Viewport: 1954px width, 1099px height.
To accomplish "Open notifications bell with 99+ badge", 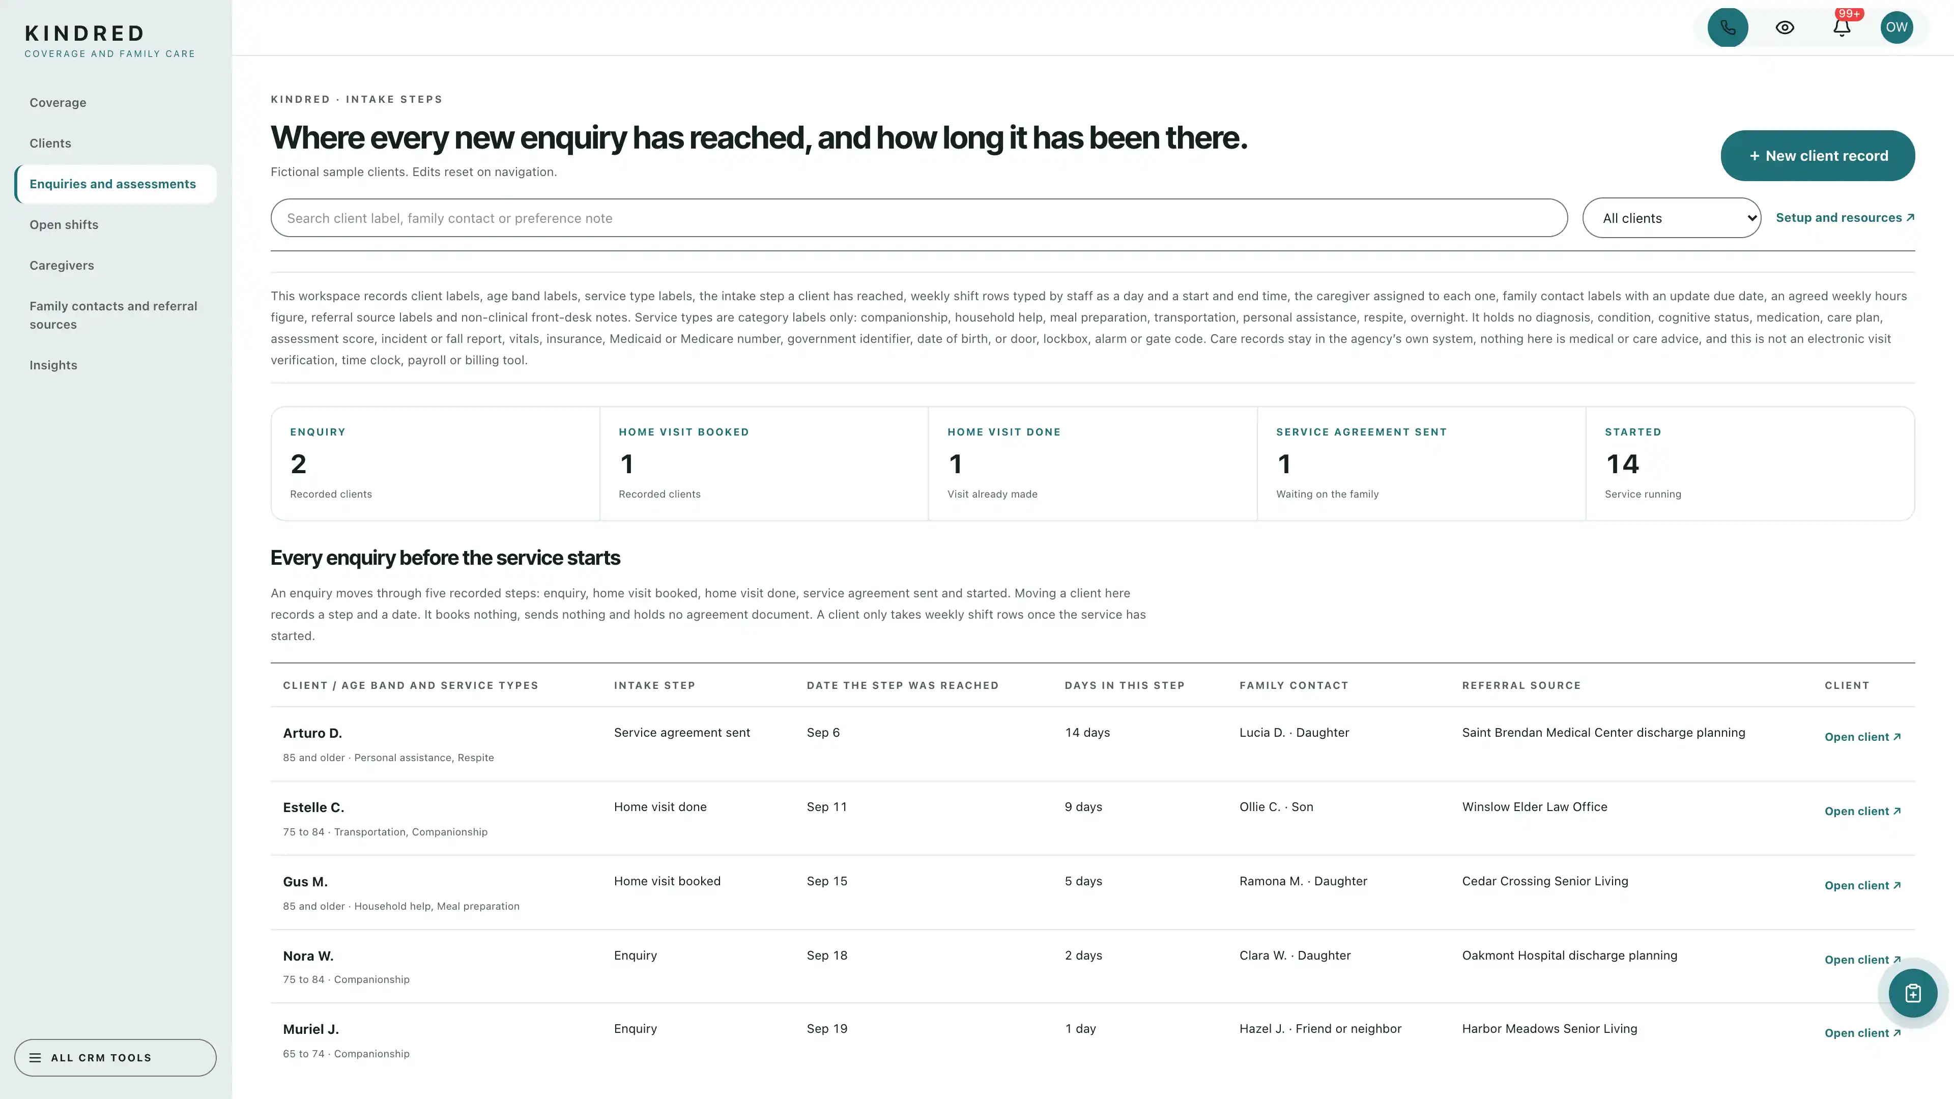I will [1842, 27].
